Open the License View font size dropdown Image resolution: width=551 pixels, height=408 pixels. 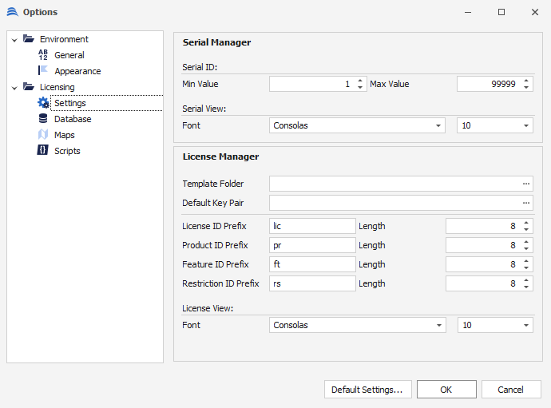coord(526,325)
